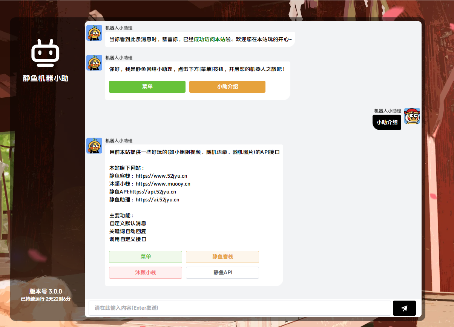The image size is (454, 327).
Task: Click the message input box at the bottom
Action: [239, 308]
